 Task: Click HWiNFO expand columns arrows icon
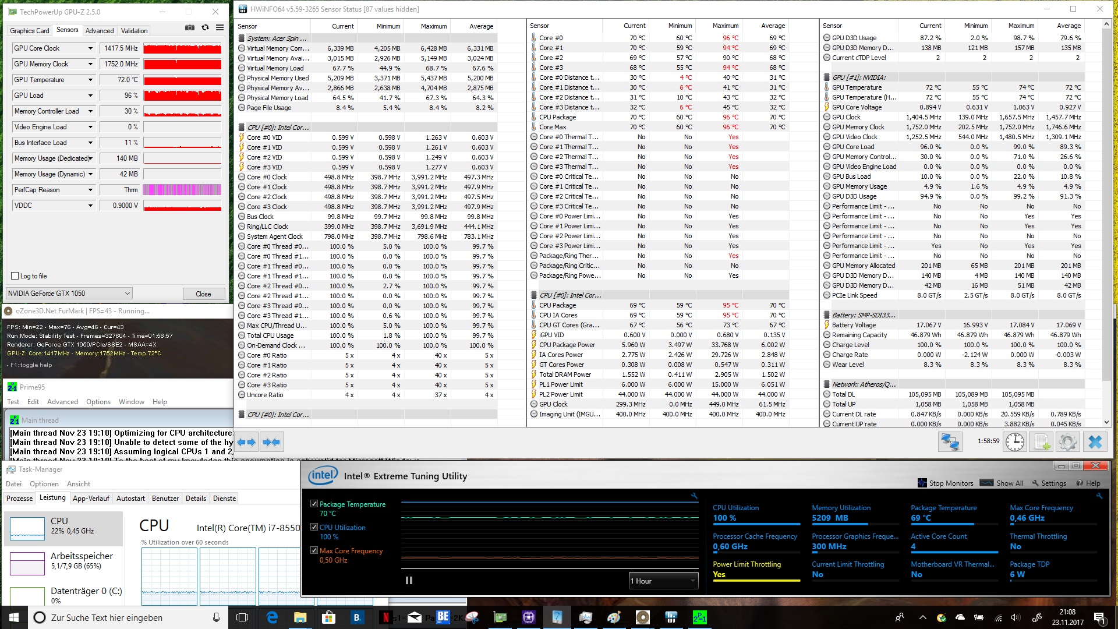pos(246,442)
